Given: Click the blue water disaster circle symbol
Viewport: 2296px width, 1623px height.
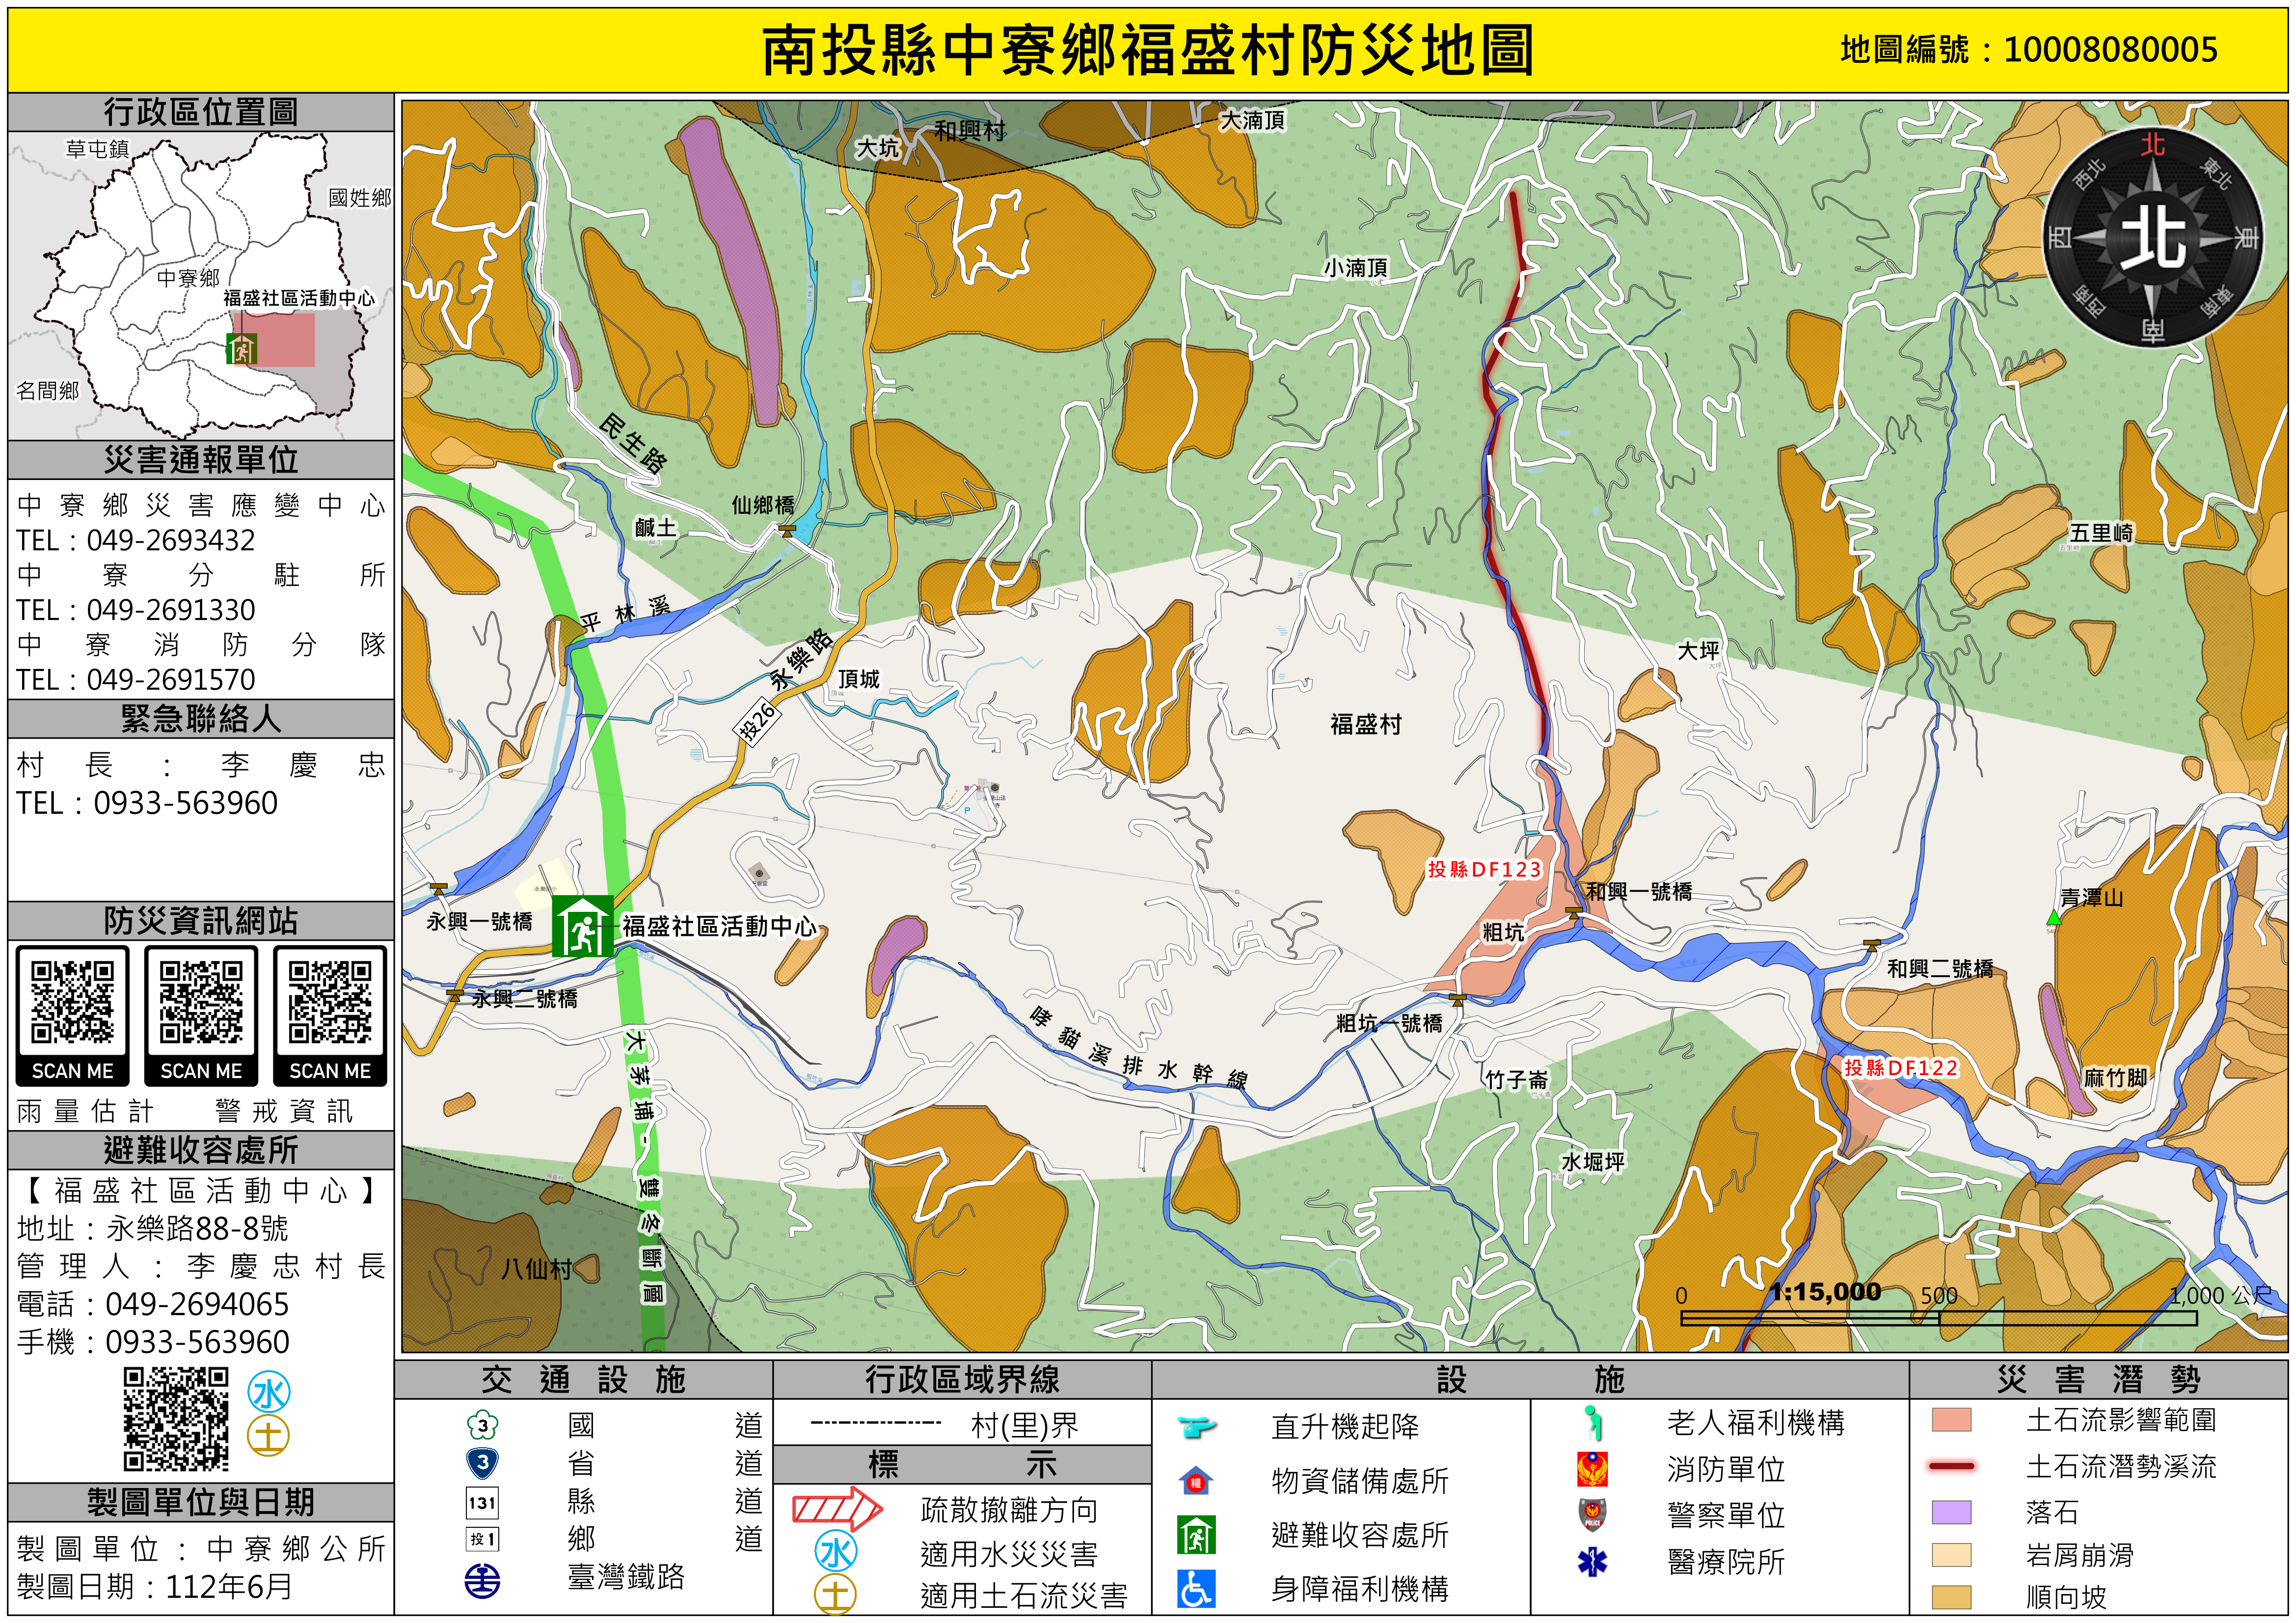Looking at the screenshot, I should tap(836, 1552).
